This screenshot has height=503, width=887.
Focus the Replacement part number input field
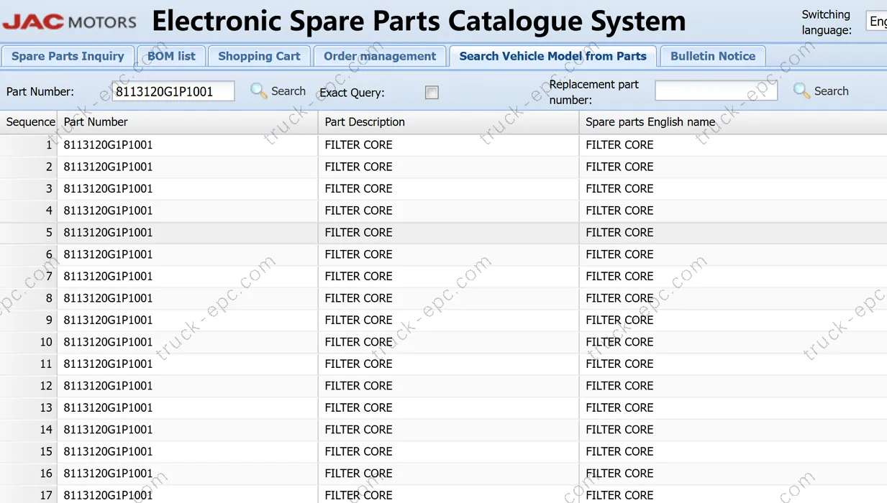716,91
